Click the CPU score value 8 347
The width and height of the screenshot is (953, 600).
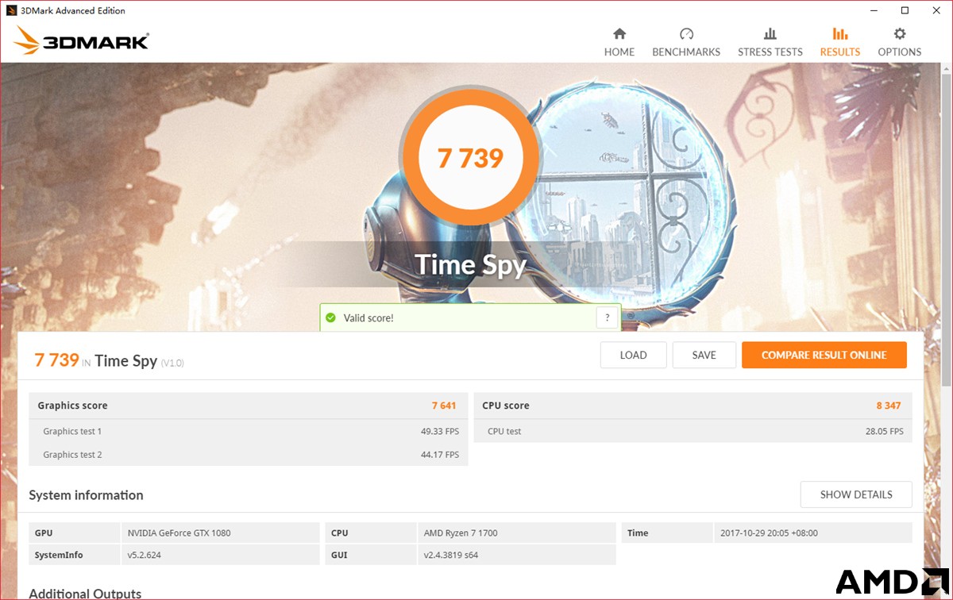pos(889,406)
